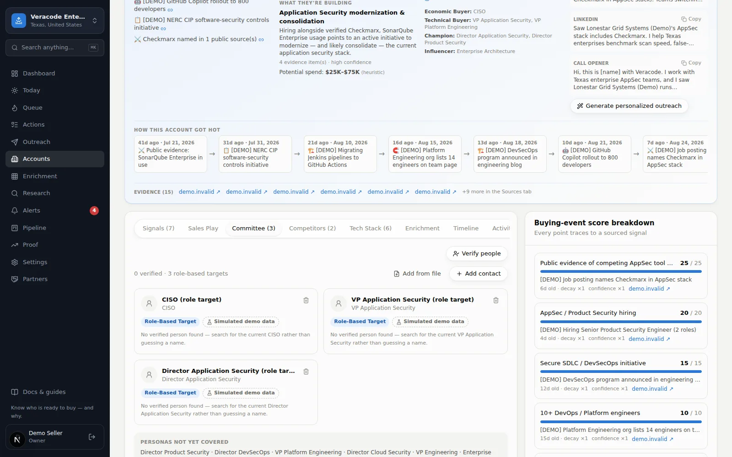The height and width of the screenshot is (457, 732).
Task: Open the Queue sidebar item
Action: pyautogui.click(x=55, y=108)
